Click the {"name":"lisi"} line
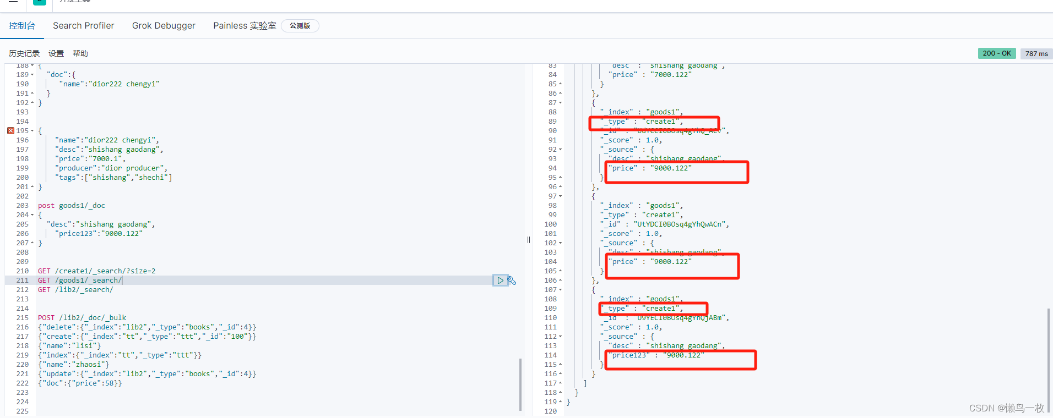The image size is (1053, 418). point(69,346)
